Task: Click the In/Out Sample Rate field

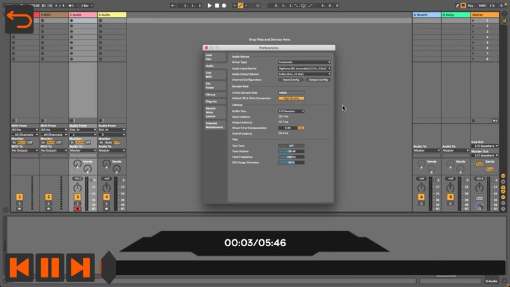Action: (291, 92)
